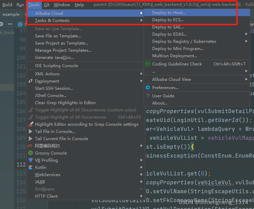Expand the ellipsis entry arrow
This screenshot has height=209, width=254.
tap(246, 71)
